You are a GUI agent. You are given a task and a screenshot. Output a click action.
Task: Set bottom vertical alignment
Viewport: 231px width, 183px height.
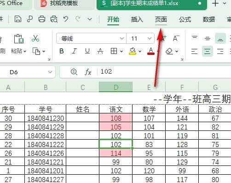click(220, 38)
